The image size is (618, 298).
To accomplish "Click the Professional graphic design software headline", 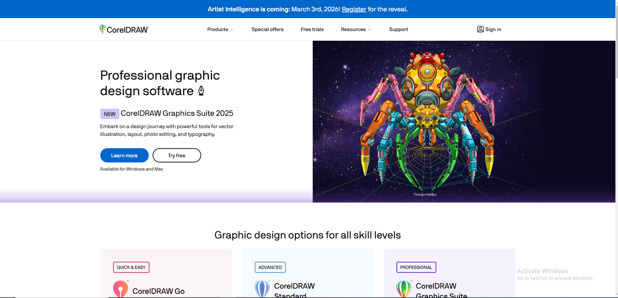I will (x=160, y=83).
